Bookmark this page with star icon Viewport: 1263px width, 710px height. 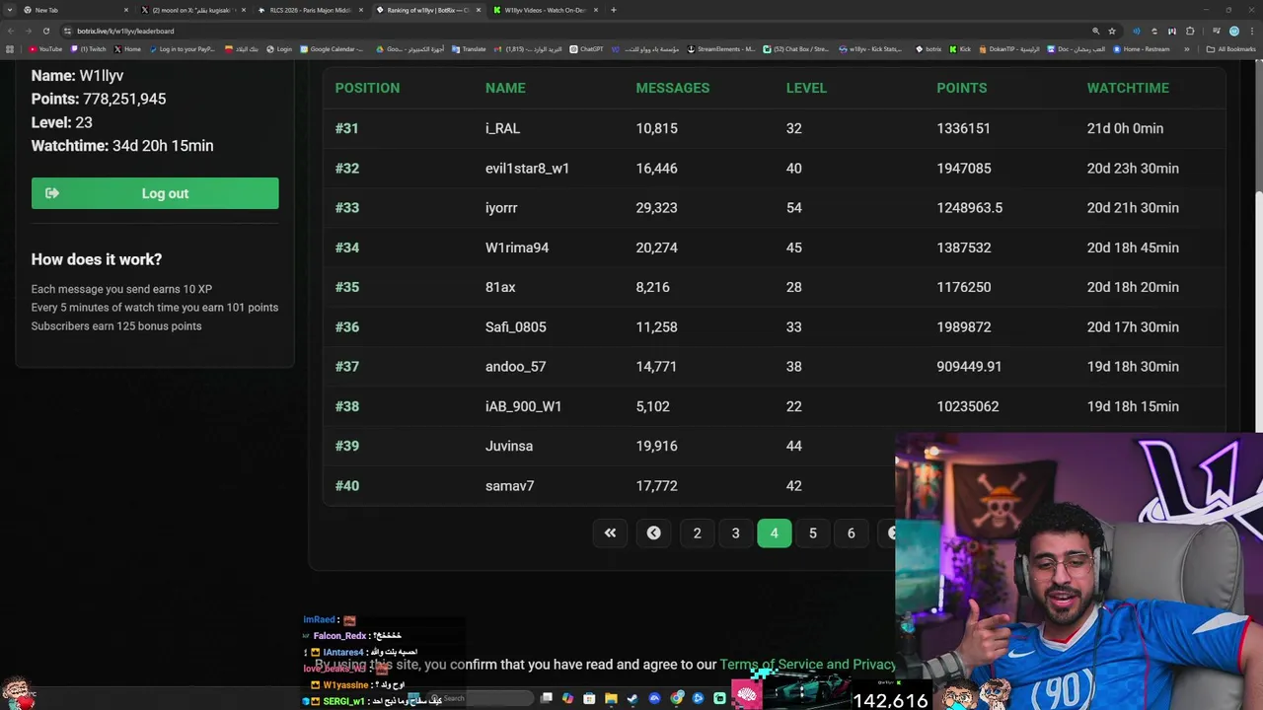click(1112, 31)
